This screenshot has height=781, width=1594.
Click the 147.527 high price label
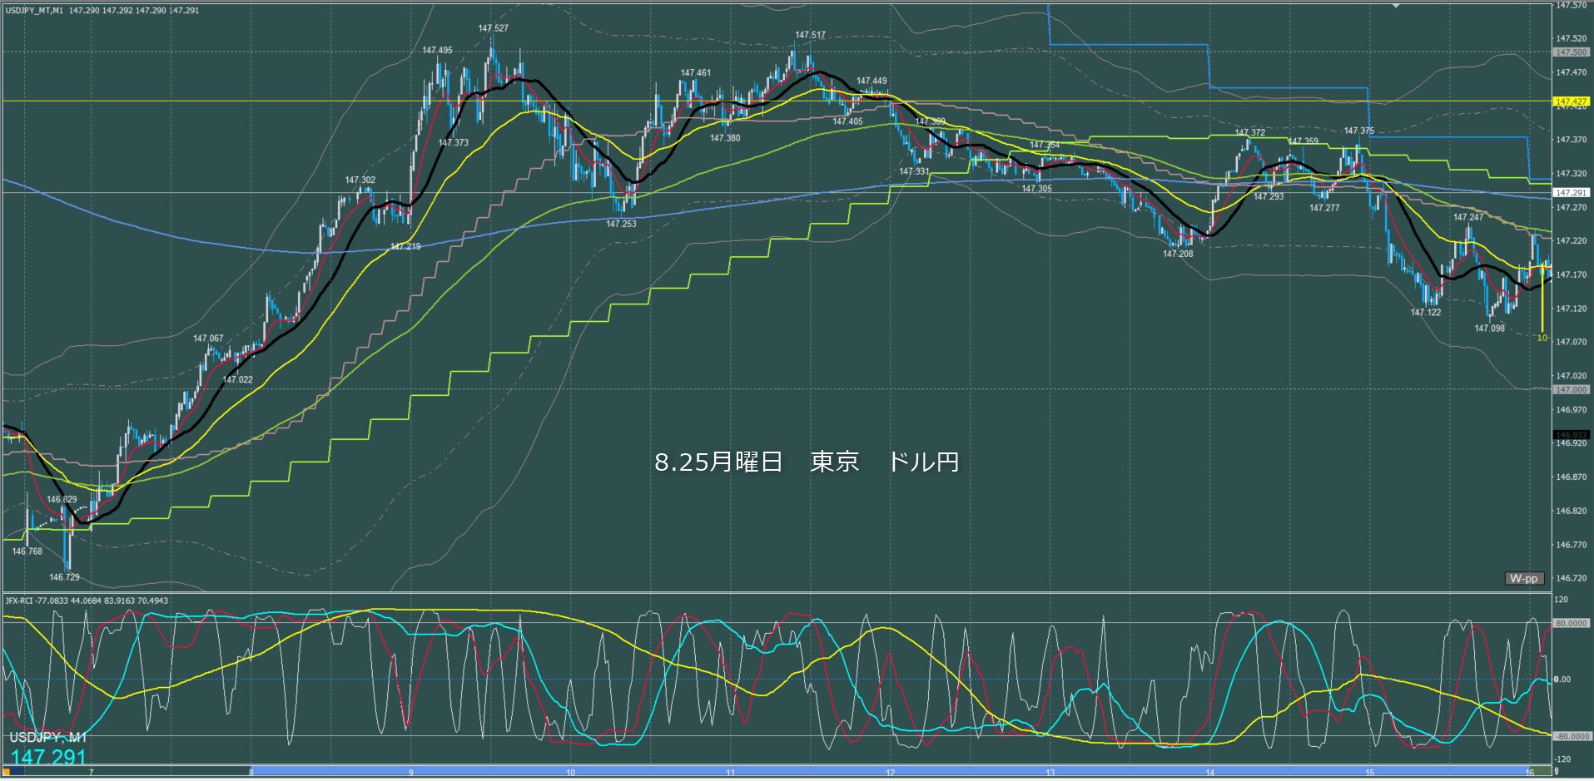pyautogui.click(x=493, y=28)
